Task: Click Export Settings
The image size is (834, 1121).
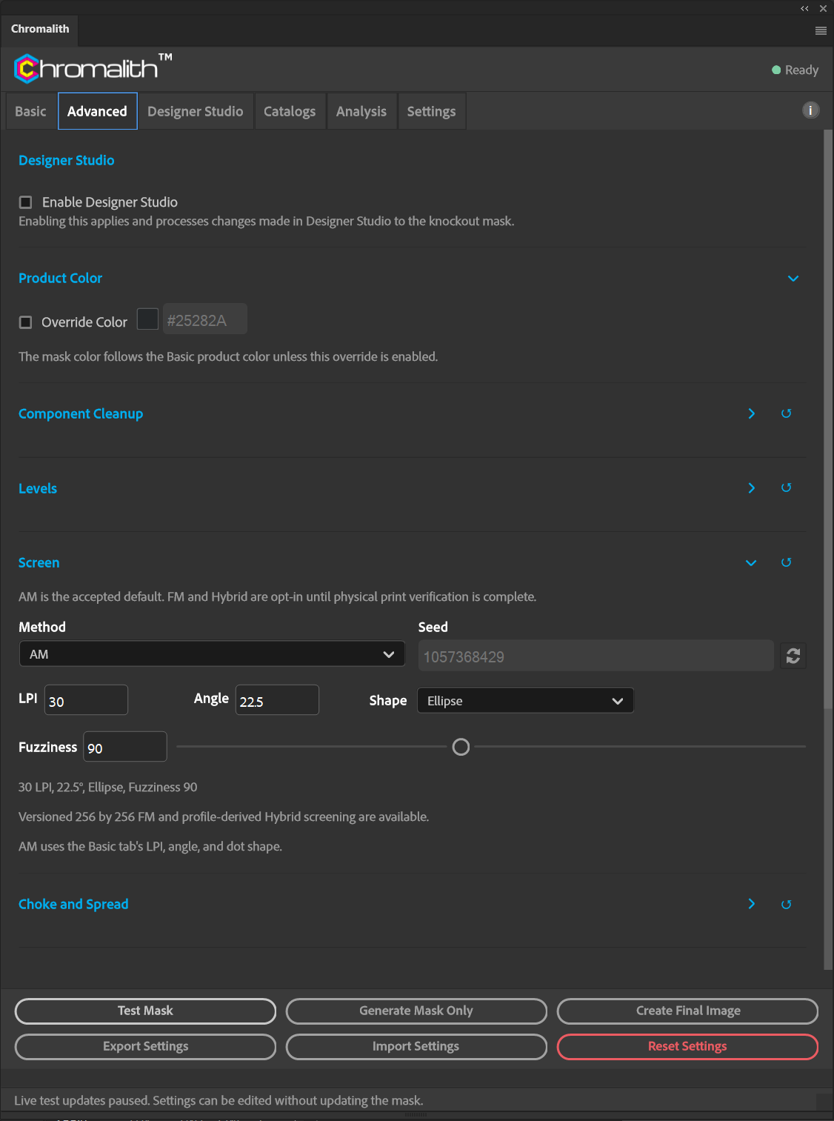Action: [x=145, y=1046]
